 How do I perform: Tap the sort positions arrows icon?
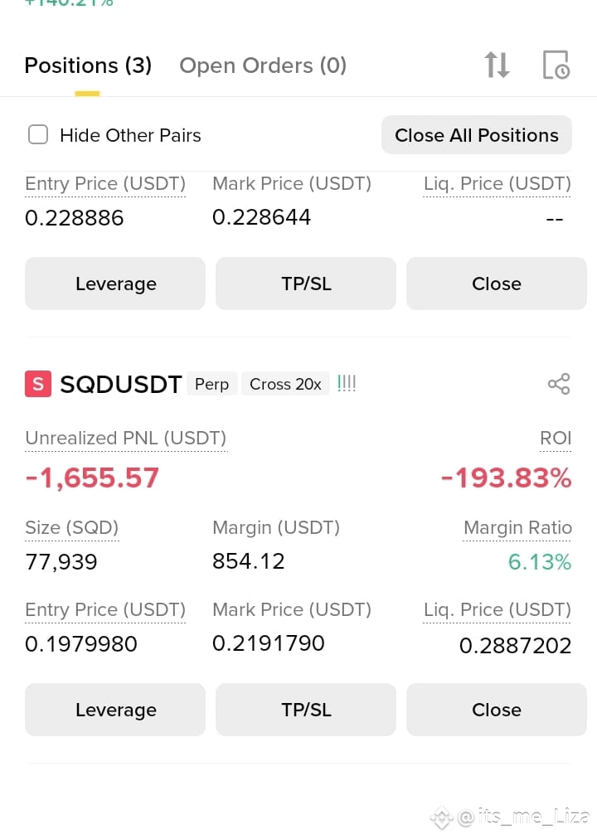tap(497, 65)
